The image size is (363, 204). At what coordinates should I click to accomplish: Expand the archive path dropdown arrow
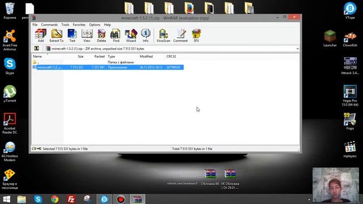pos(297,49)
